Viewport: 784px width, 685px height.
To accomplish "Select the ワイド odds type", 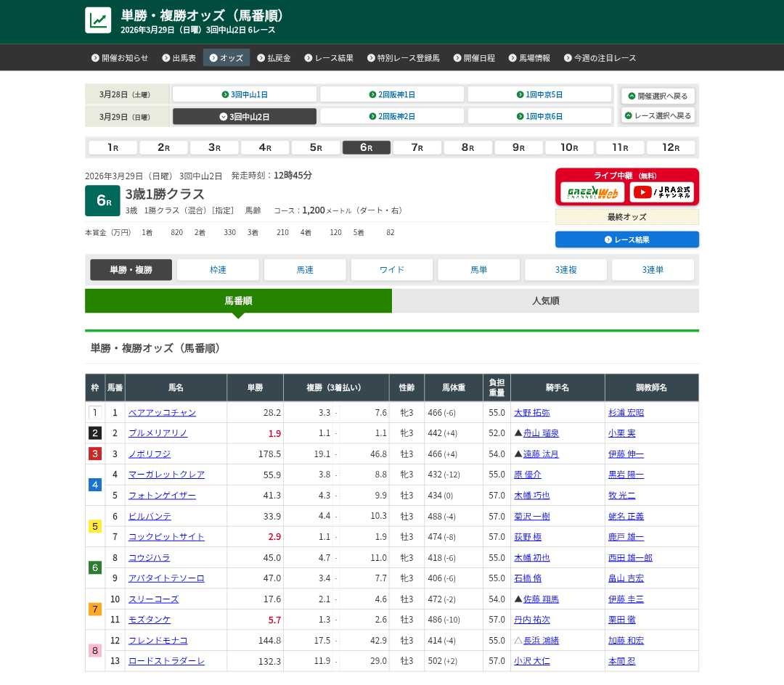I will [x=392, y=270].
